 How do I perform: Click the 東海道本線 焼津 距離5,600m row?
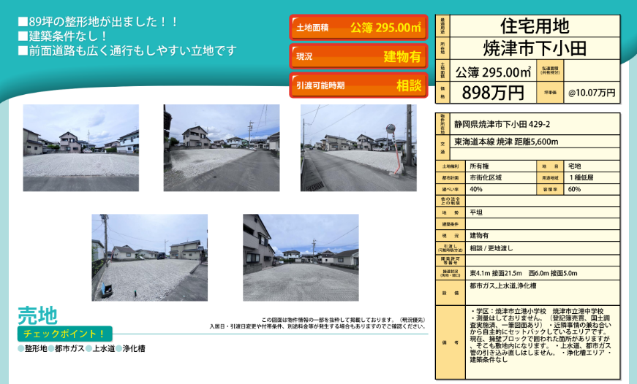(x=506, y=142)
